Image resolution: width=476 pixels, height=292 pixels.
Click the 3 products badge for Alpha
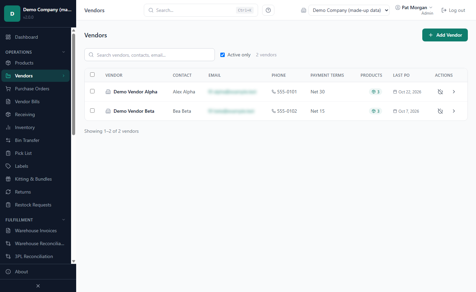click(375, 92)
